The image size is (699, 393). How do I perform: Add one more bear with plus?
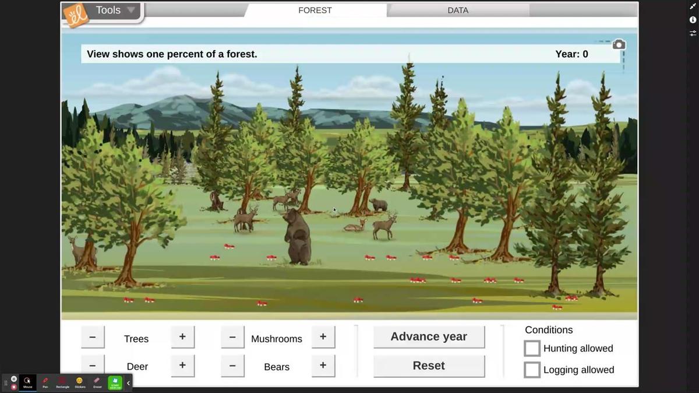click(x=323, y=365)
